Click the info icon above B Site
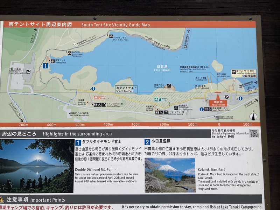This screenshot has width=280, height=210. (93, 89)
